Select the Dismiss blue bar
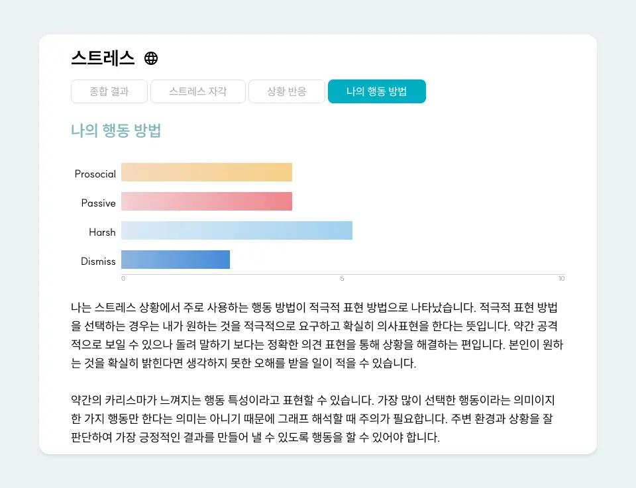This screenshot has height=488, width=636. coord(174,259)
